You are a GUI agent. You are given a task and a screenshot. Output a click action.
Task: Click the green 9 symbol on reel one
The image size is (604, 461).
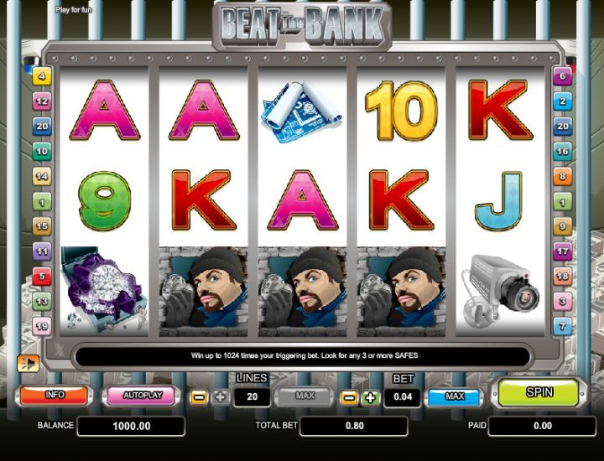(104, 201)
